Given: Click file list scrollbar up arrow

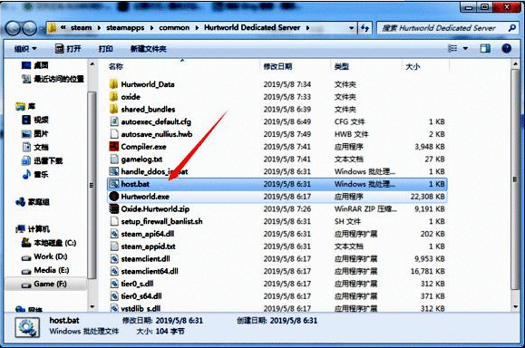Looking at the screenshot, I should tap(515, 64).
